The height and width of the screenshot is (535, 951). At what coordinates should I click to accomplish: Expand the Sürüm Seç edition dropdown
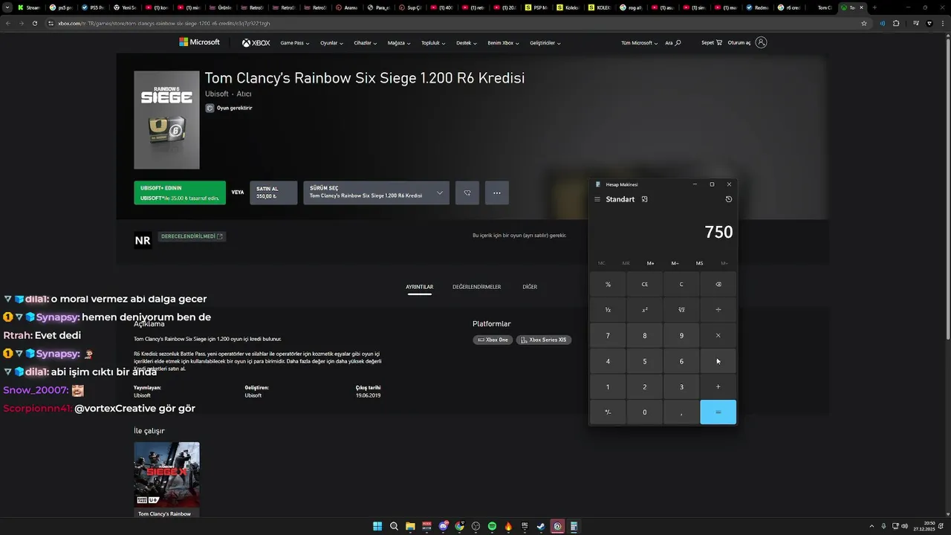376,193
